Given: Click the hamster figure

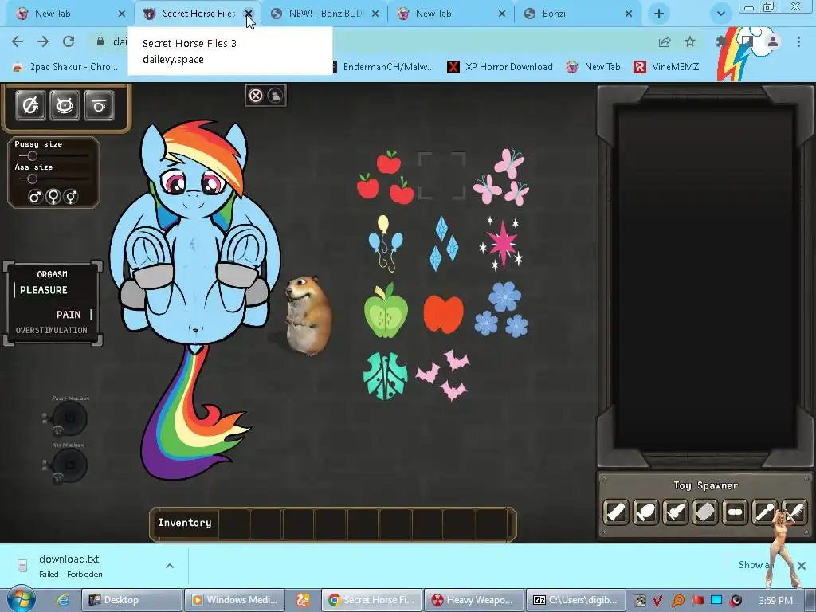Looking at the screenshot, I should click(308, 316).
